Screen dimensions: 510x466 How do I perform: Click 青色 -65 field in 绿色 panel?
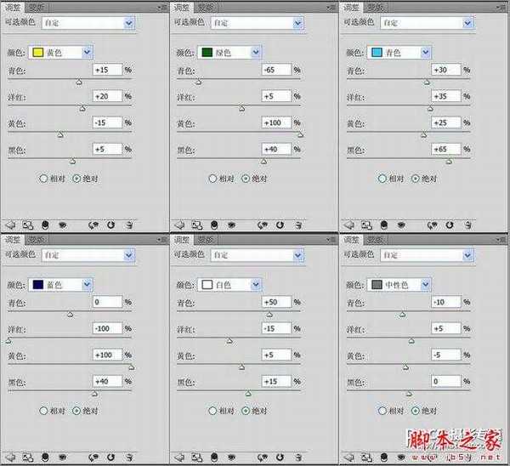(x=276, y=70)
